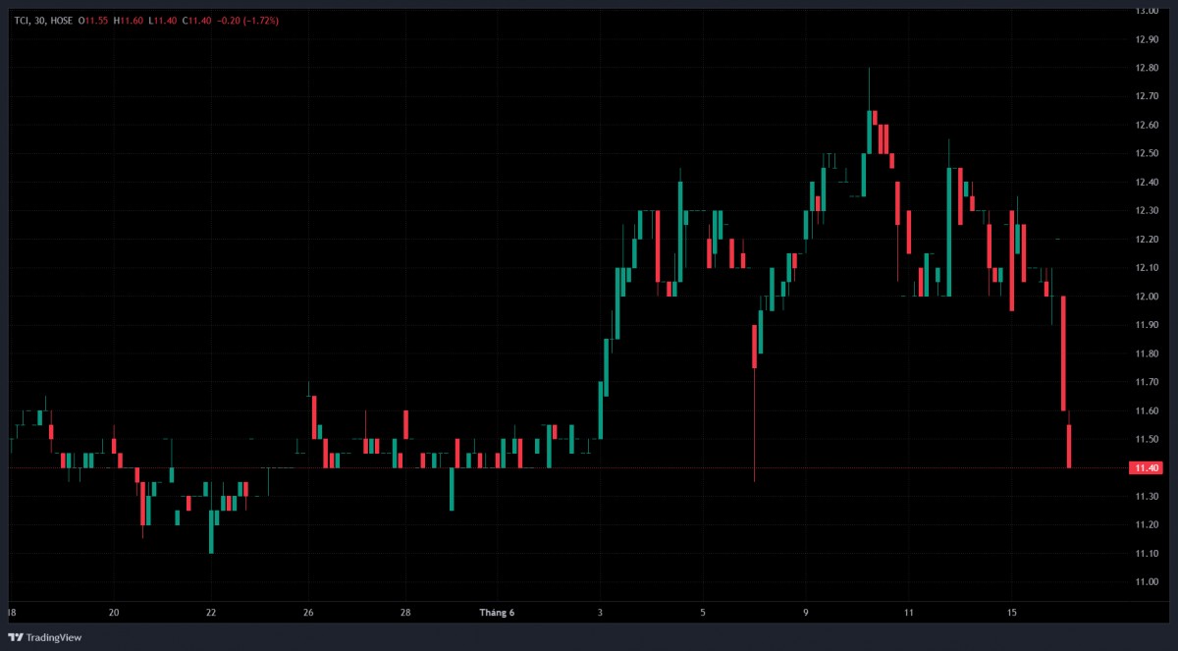1178x651 pixels.
Task: Click the 12.90 price axis label
Action: pos(1147,39)
